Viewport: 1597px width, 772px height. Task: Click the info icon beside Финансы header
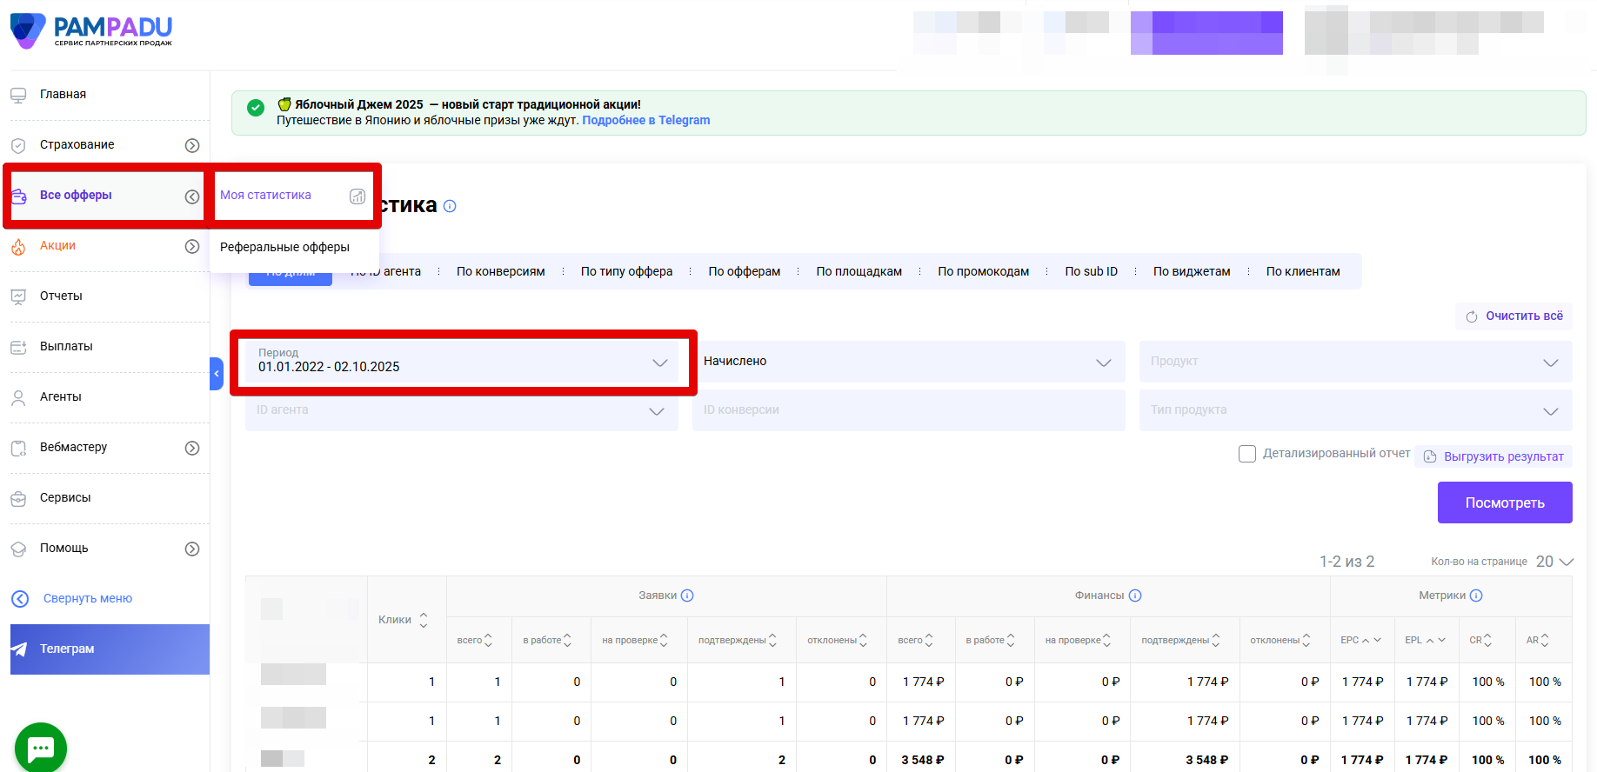[1135, 596]
